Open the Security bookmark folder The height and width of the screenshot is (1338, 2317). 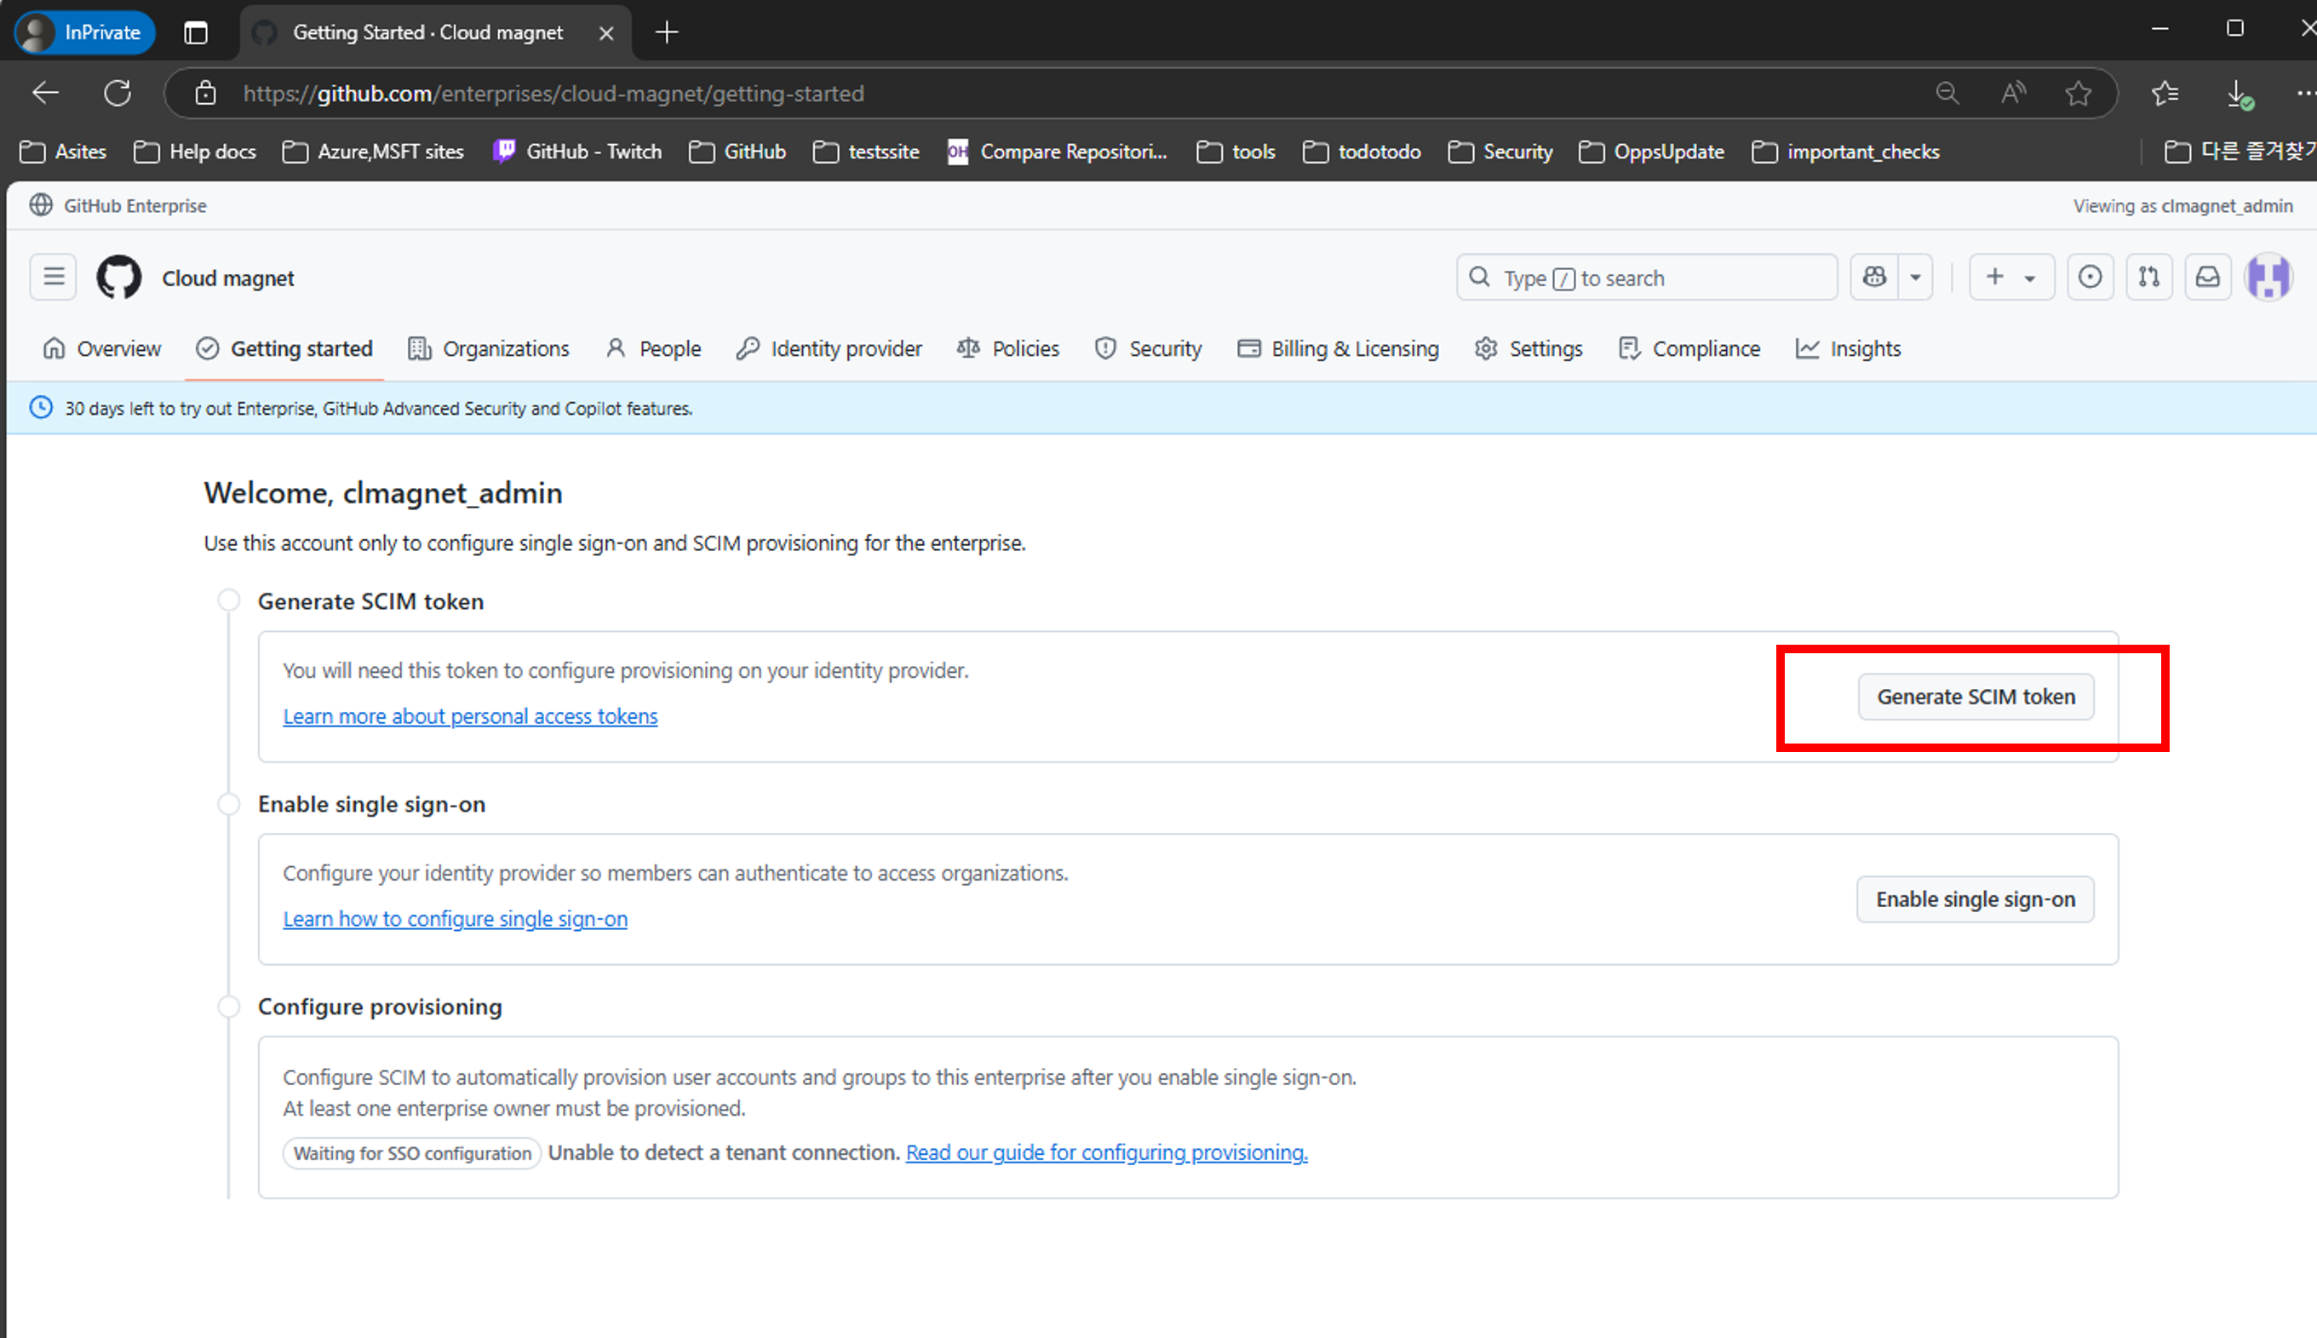[x=1501, y=152]
